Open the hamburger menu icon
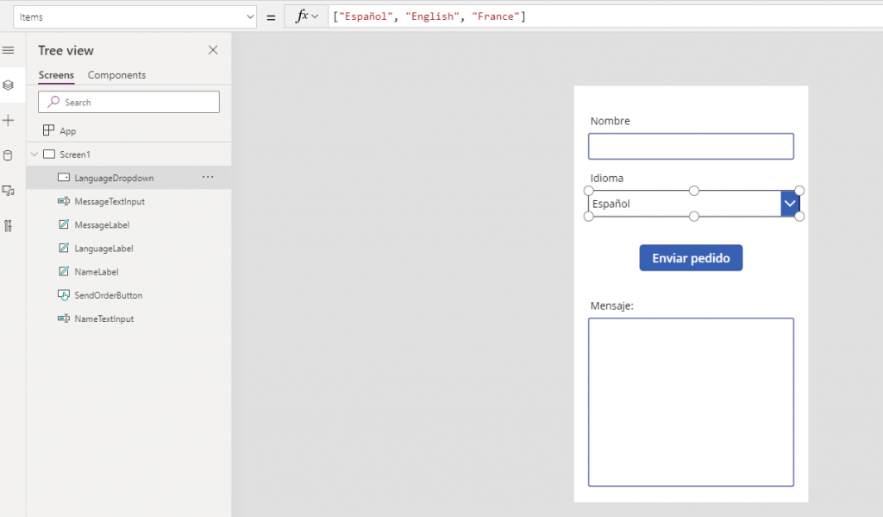This screenshot has width=883, height=517. [9, 50]
